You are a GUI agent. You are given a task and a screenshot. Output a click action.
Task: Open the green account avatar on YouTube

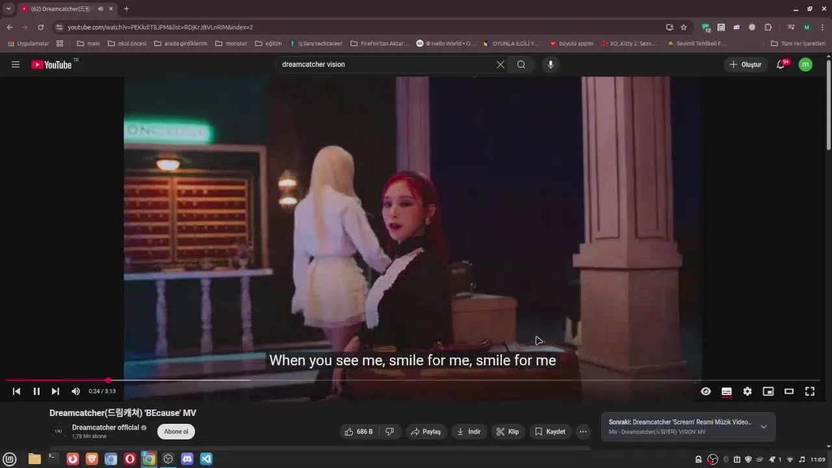[805, 64]
